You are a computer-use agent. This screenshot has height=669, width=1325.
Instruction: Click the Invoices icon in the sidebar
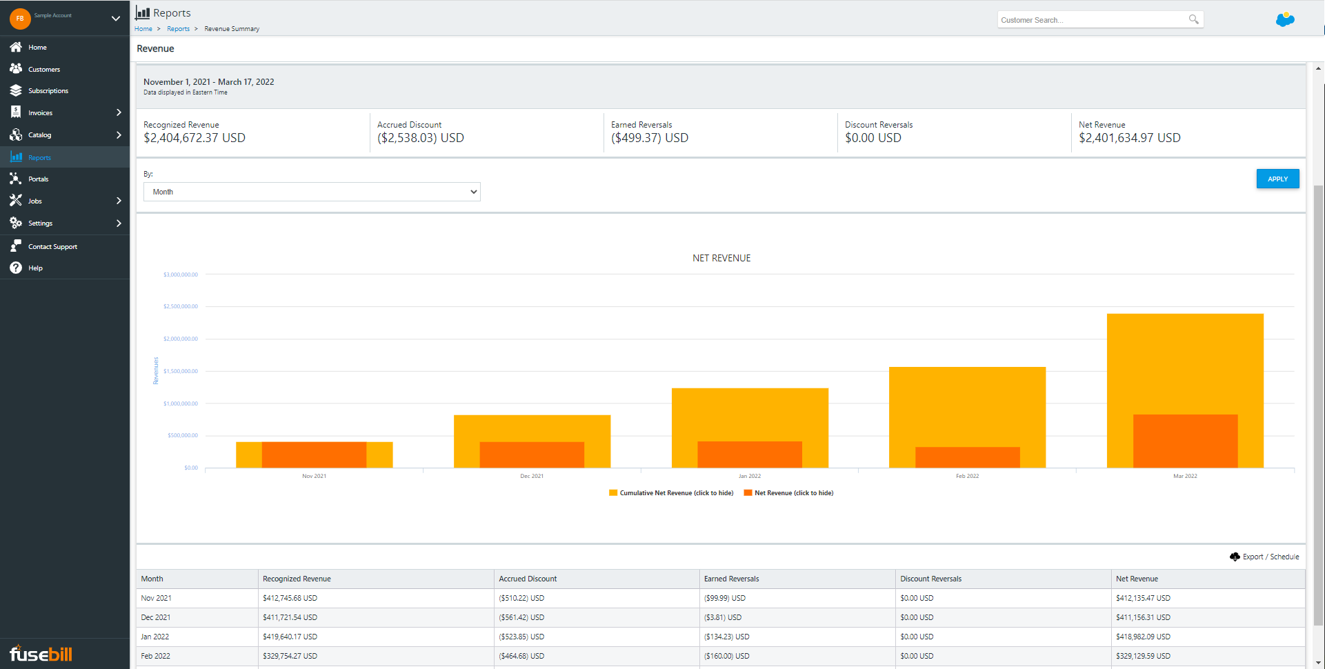pyautogui.click(x=15, y=112)
